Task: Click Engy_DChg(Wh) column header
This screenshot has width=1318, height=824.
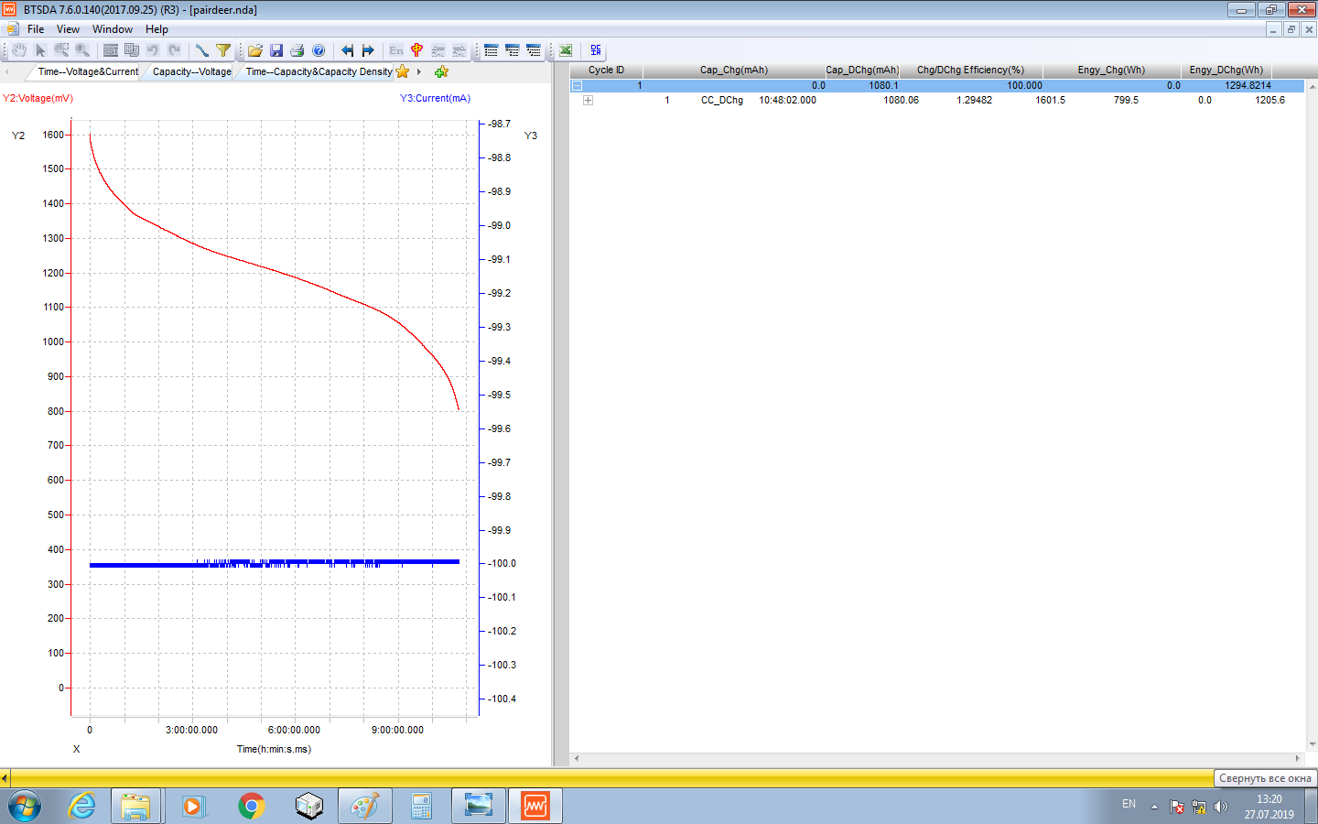Action: pyautogui.click(x=1226, y=70)
